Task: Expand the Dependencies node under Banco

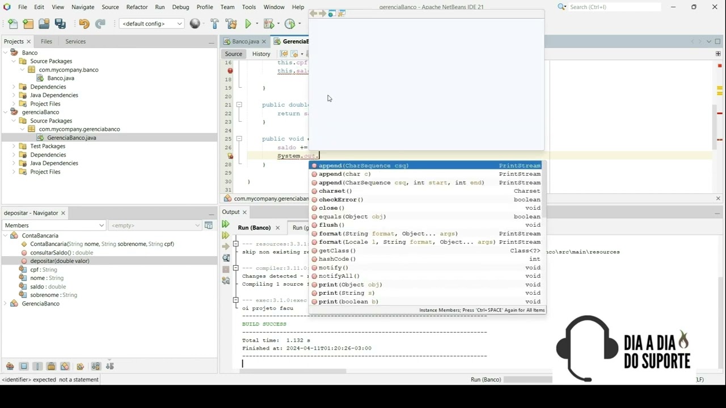Action: [14, 87]
